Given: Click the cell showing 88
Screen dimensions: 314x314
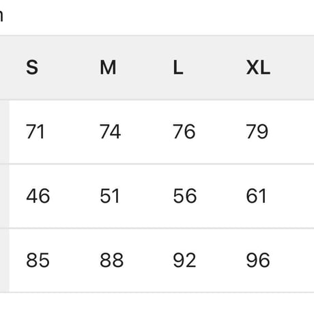Looking at the screenshot, I should [x=112, y=260].
